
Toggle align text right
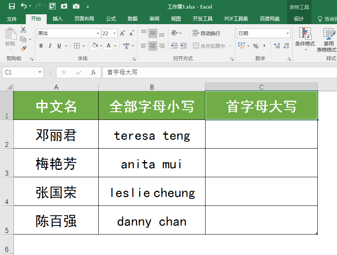coord(162,46)
